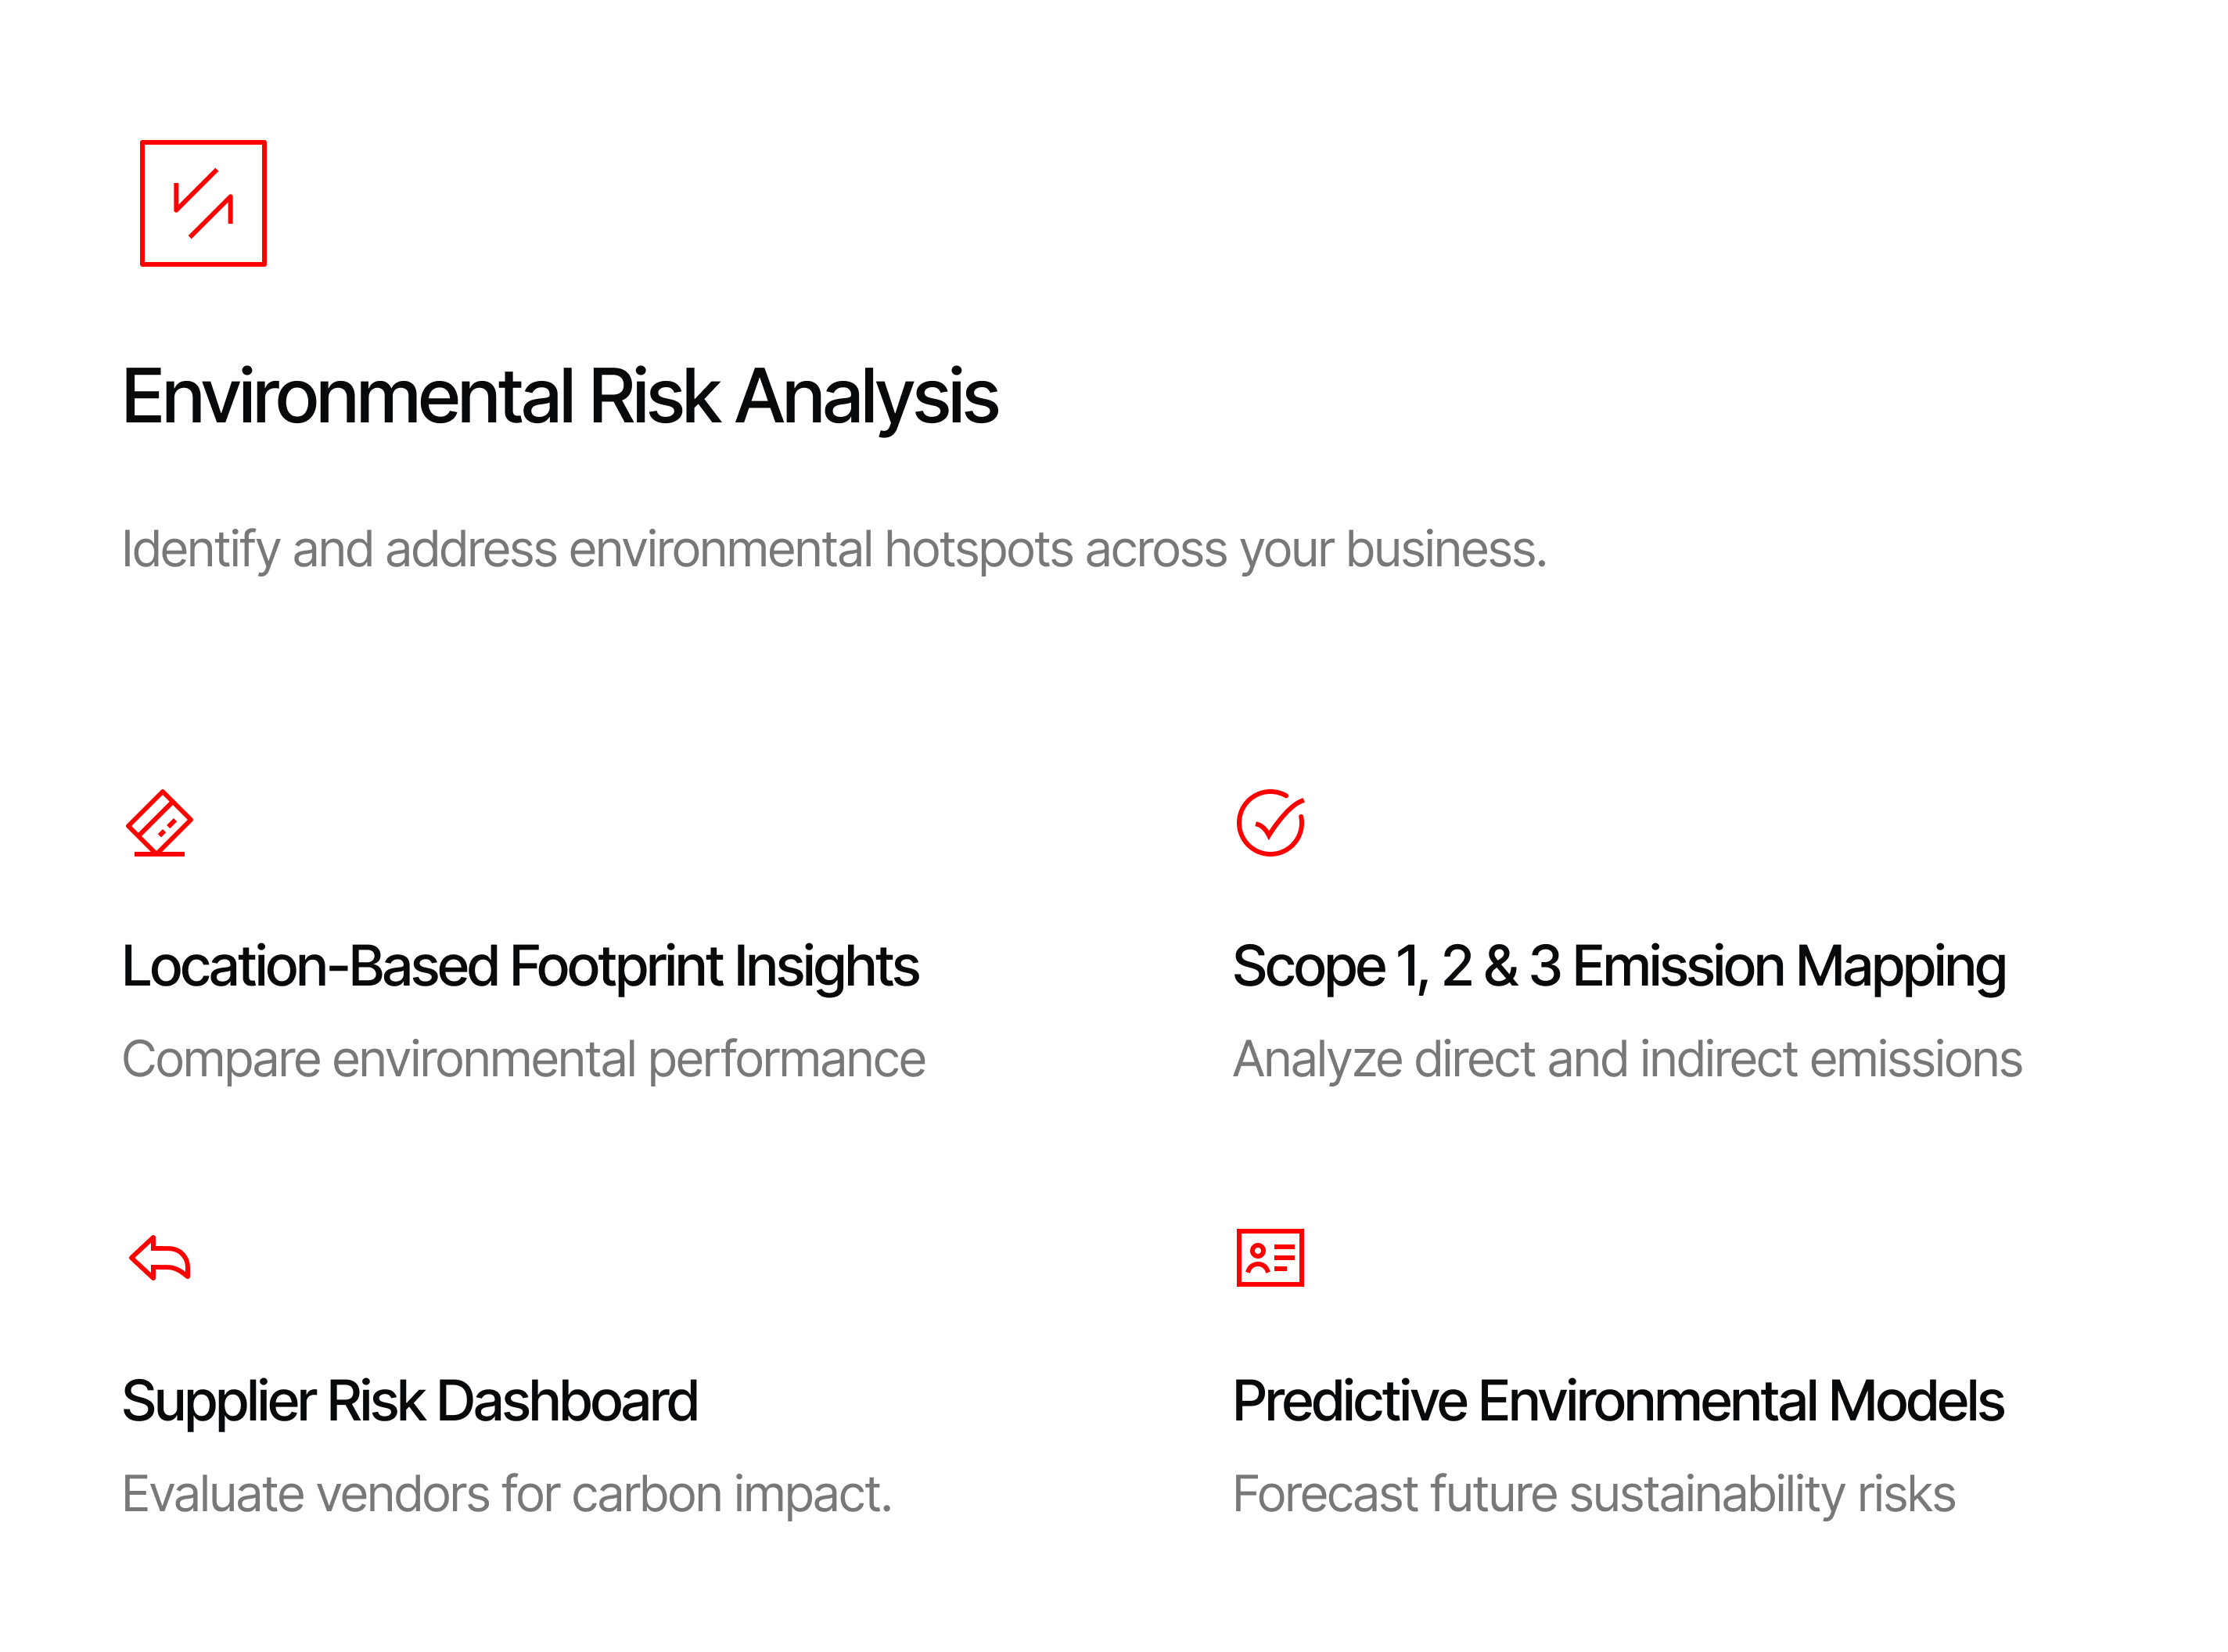Click the word 'Dashboard' in the Supplier title
Image resolution: width=2228 pixels, height=1652 pixels.
click(x=567, y=1401)
